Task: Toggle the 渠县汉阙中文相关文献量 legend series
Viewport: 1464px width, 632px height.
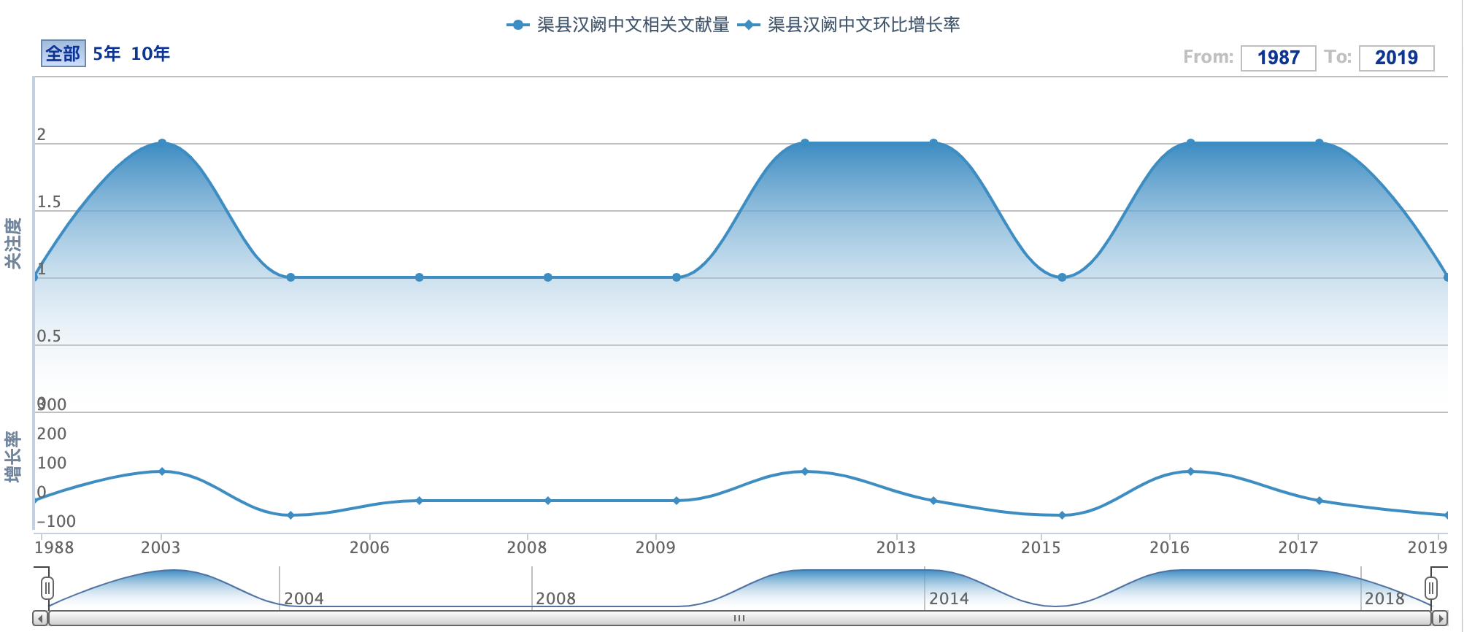Action: click(619, 25)
